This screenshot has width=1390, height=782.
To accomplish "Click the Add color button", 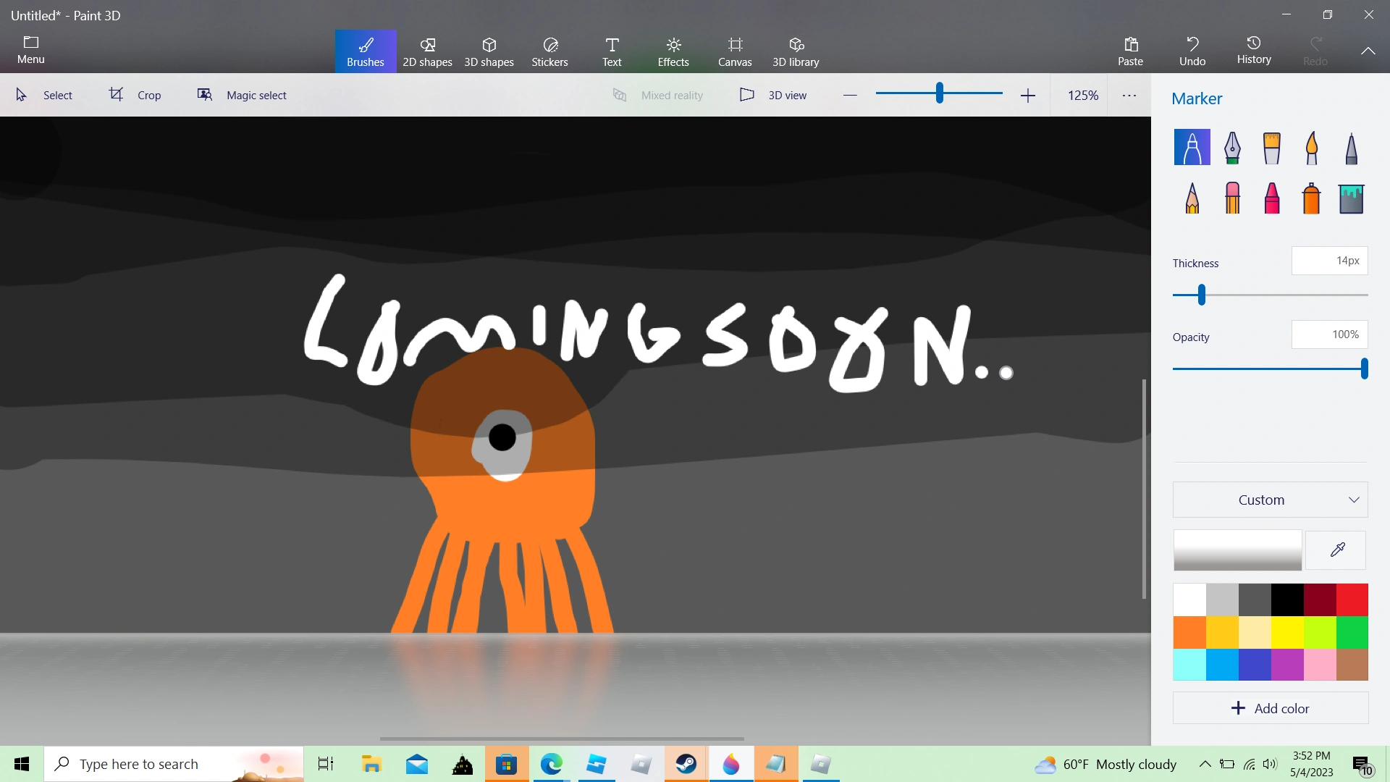I will [1270, 708].
